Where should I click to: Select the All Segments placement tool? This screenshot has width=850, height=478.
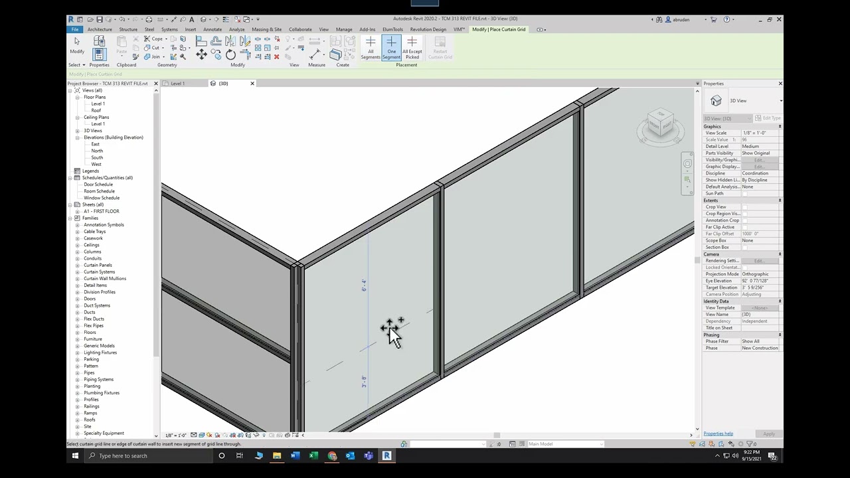pos(371,48)
